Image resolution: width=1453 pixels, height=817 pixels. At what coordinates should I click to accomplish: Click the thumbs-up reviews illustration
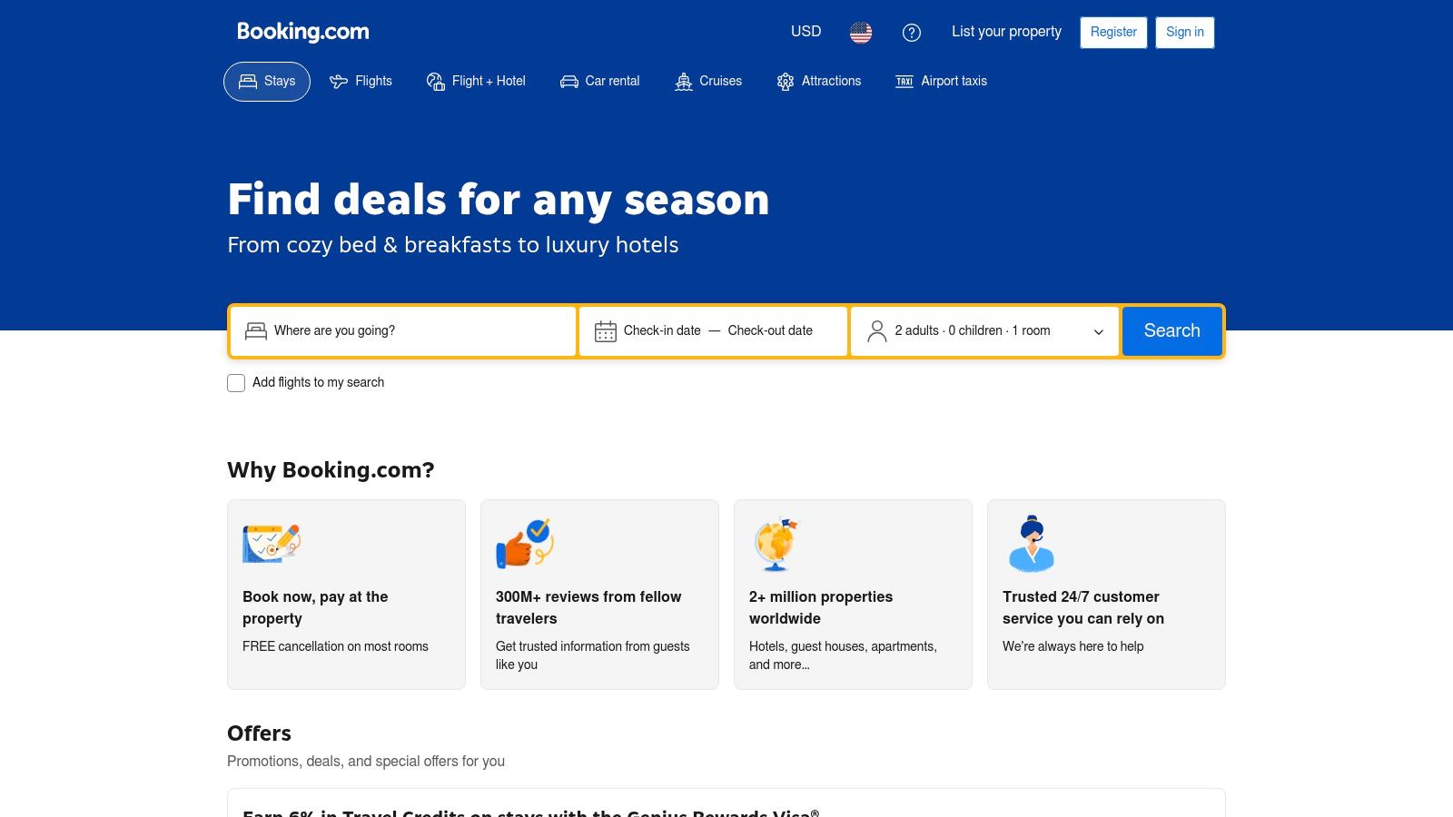click(x=524, y=544)
